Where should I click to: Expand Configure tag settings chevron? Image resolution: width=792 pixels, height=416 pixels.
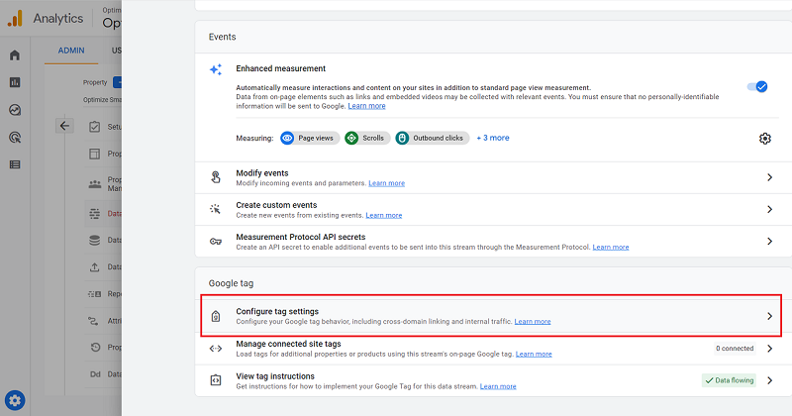click(770, 316)
